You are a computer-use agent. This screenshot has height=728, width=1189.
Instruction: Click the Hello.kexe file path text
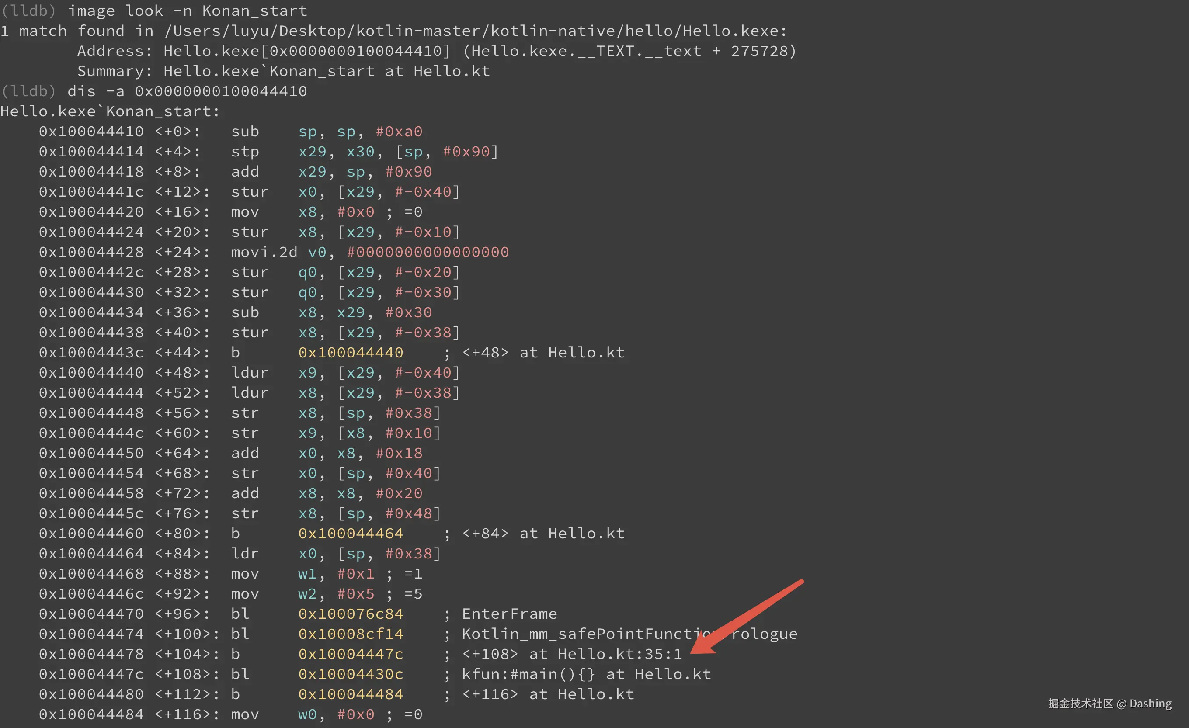[475, 31]
